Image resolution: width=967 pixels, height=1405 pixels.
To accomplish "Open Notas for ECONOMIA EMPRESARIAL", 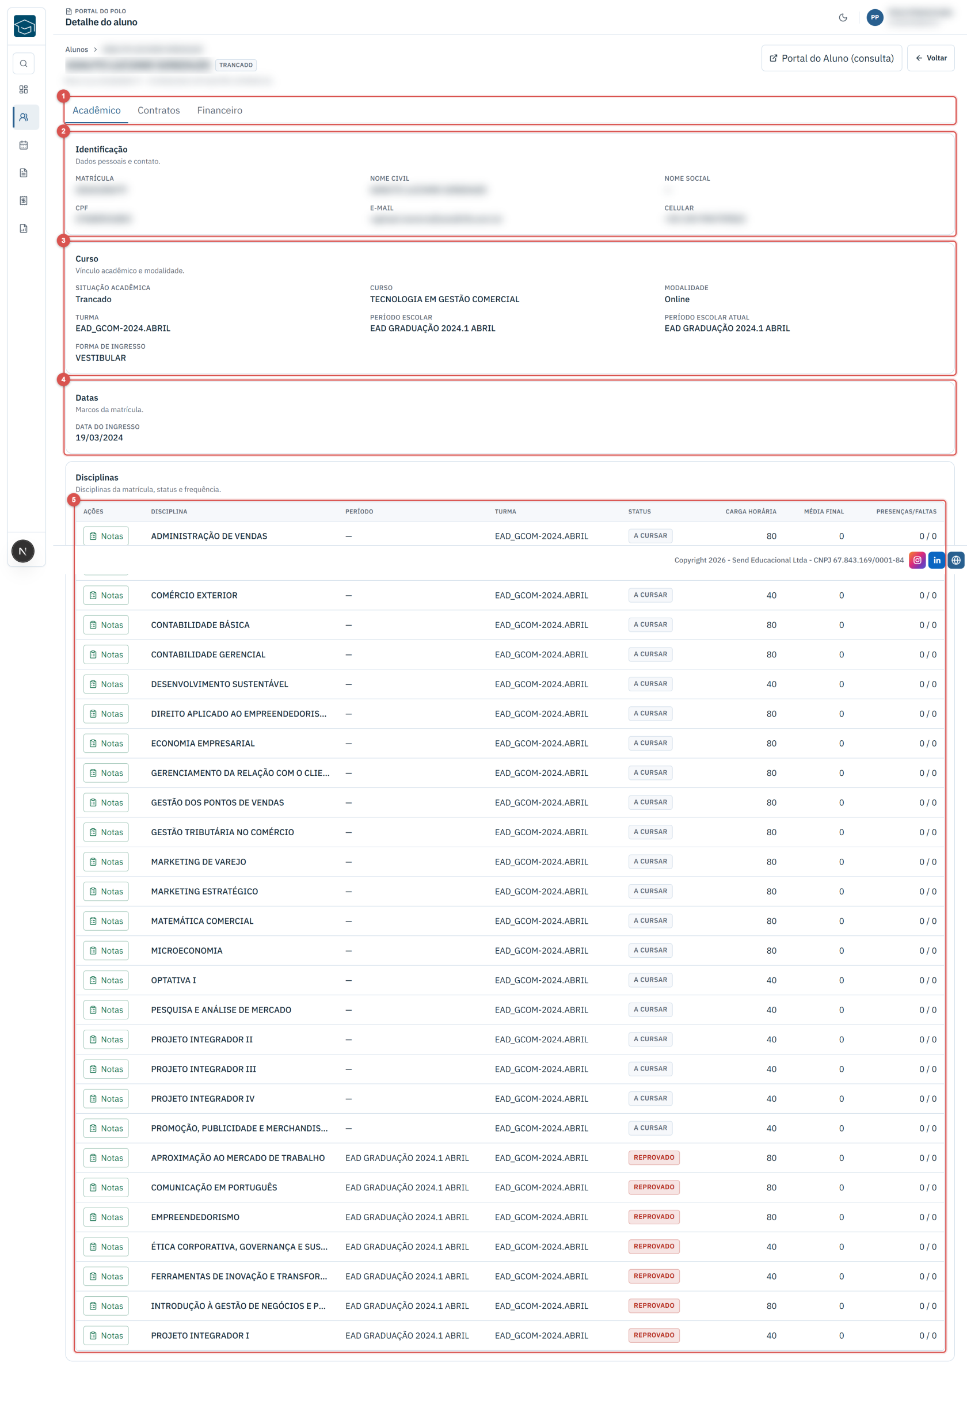I will [106, 744].
